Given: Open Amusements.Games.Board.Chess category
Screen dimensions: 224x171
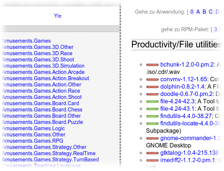Looking at the screenshot, I should 42,110.
